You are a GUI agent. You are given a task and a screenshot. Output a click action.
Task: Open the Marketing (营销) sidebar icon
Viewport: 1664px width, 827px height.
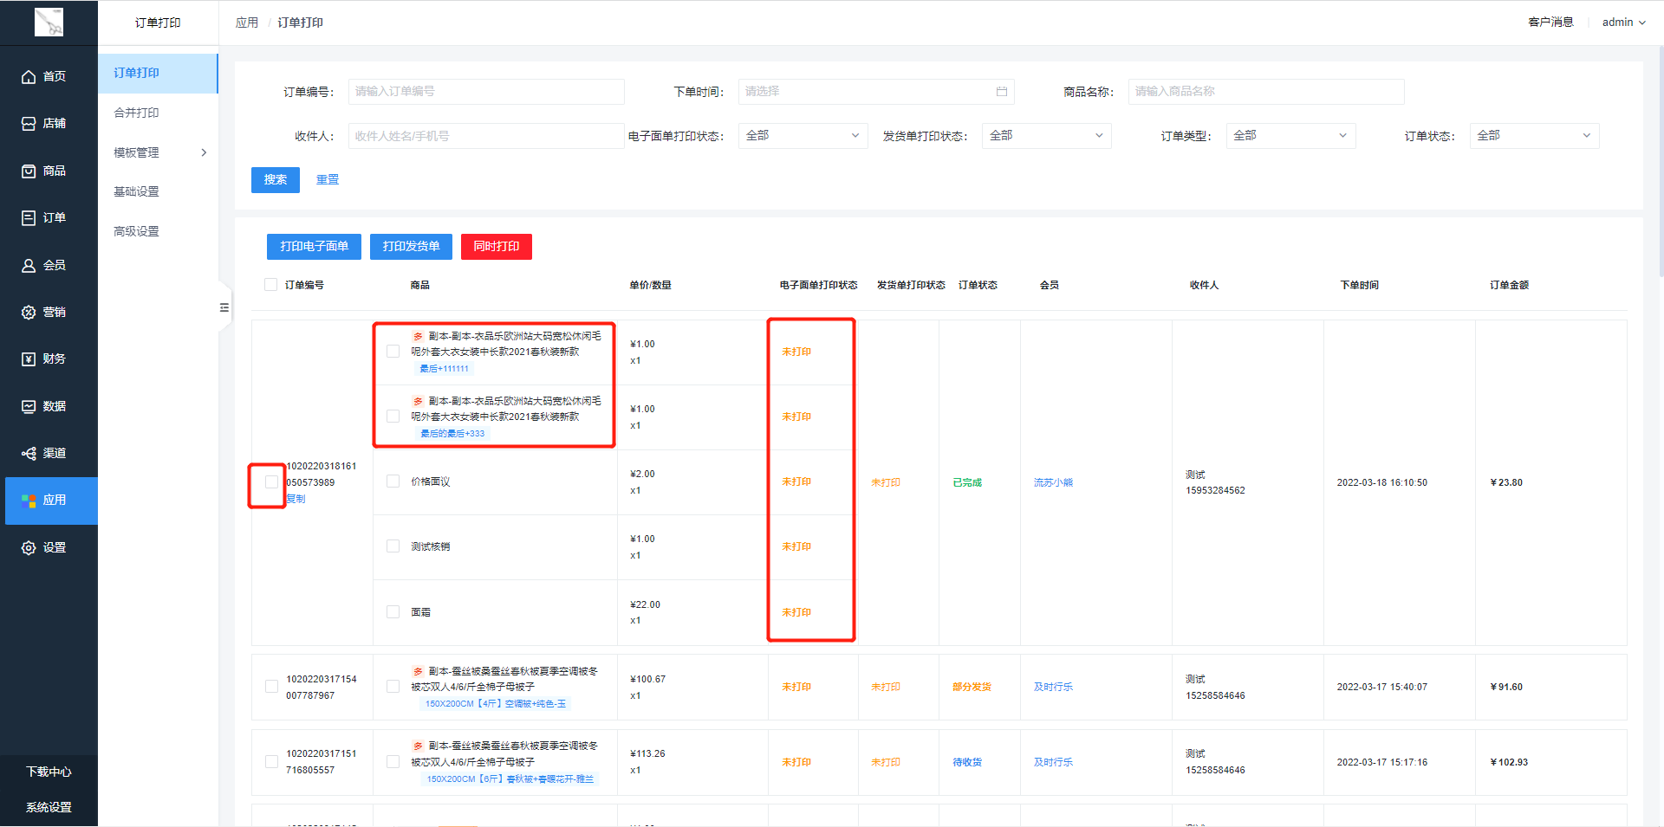point(29,313)
